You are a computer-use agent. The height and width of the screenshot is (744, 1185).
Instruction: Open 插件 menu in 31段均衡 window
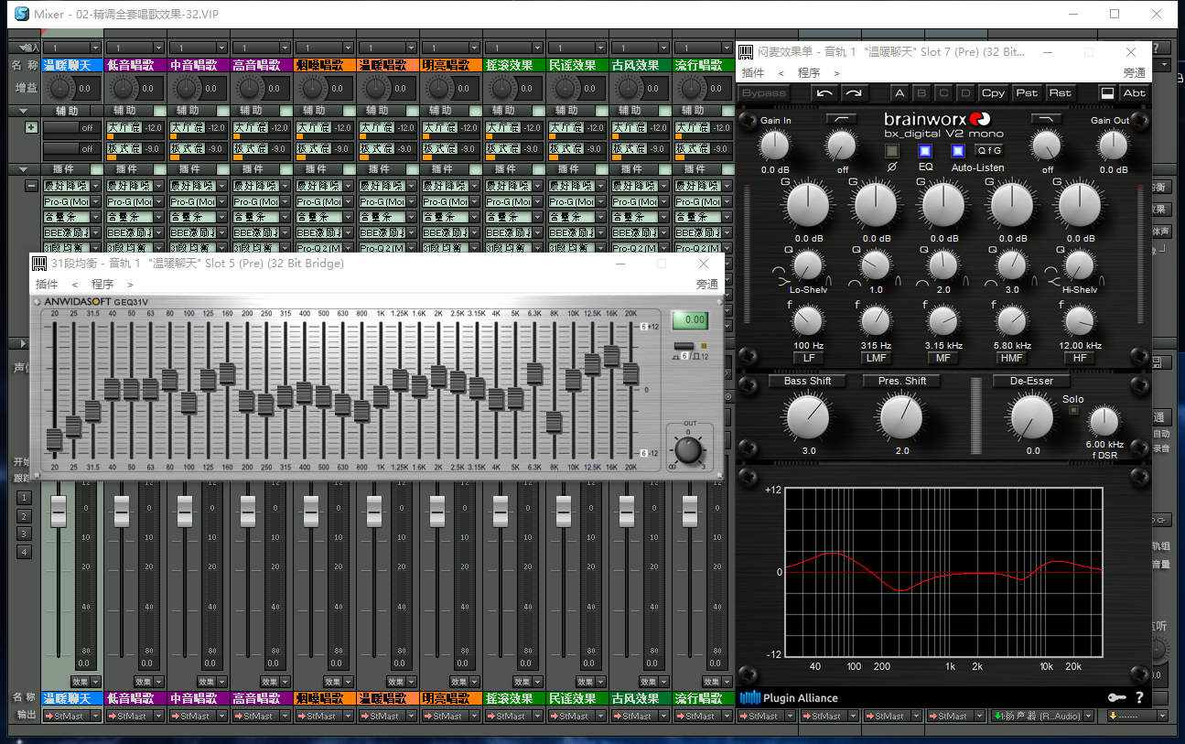tap(47, 285)
